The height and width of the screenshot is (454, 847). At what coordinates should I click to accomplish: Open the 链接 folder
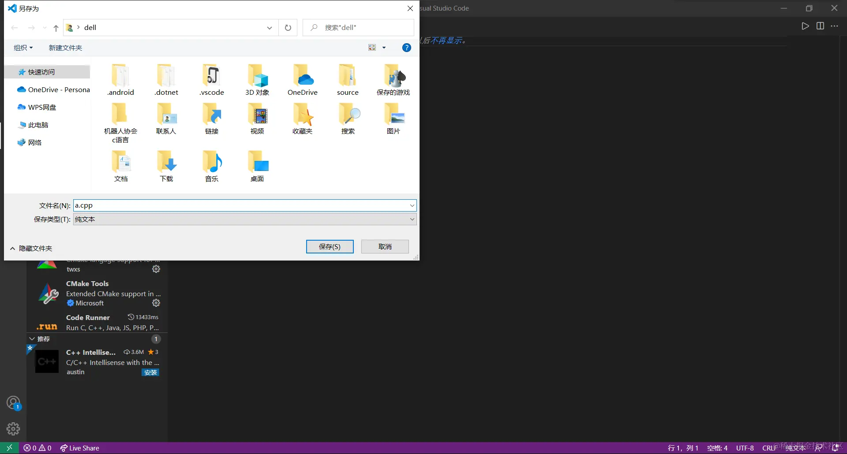[x=212, y=119]
